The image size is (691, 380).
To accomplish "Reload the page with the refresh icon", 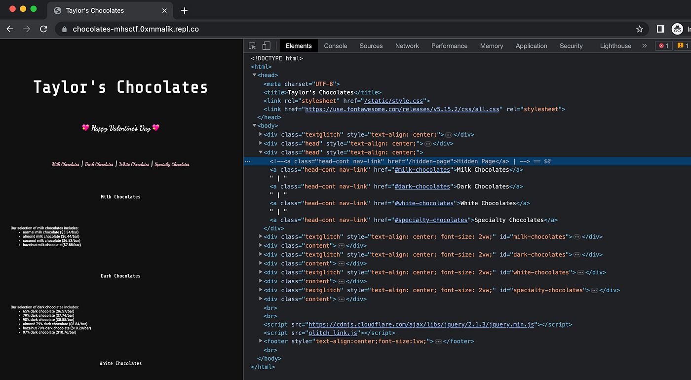I will (43, 29).
